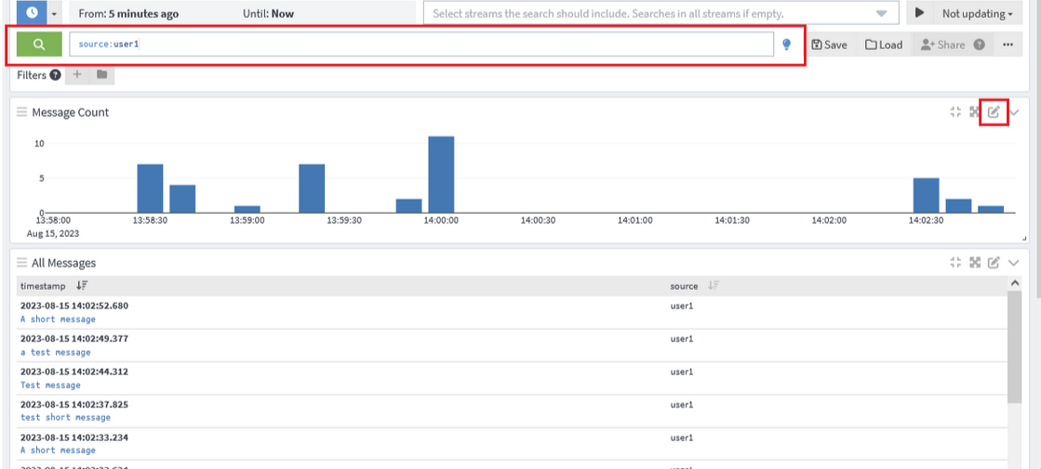
Task: Add a new search filter
Action: pos(78,74)
